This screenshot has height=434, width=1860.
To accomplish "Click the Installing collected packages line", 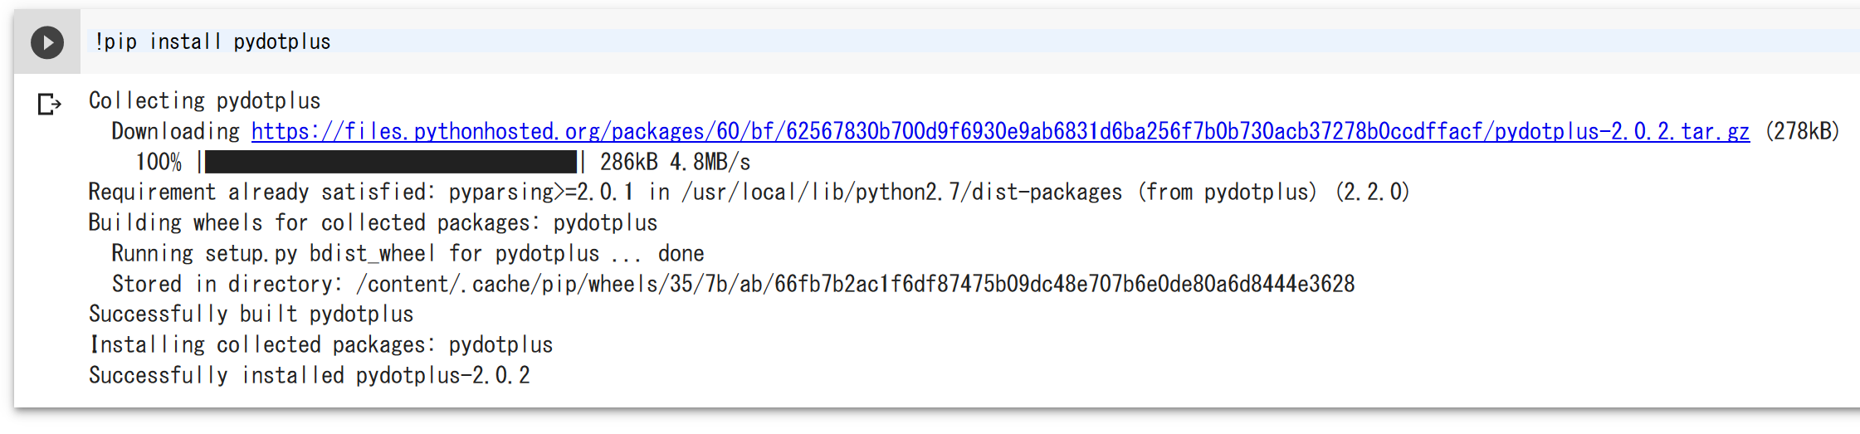I will [320, 344].
